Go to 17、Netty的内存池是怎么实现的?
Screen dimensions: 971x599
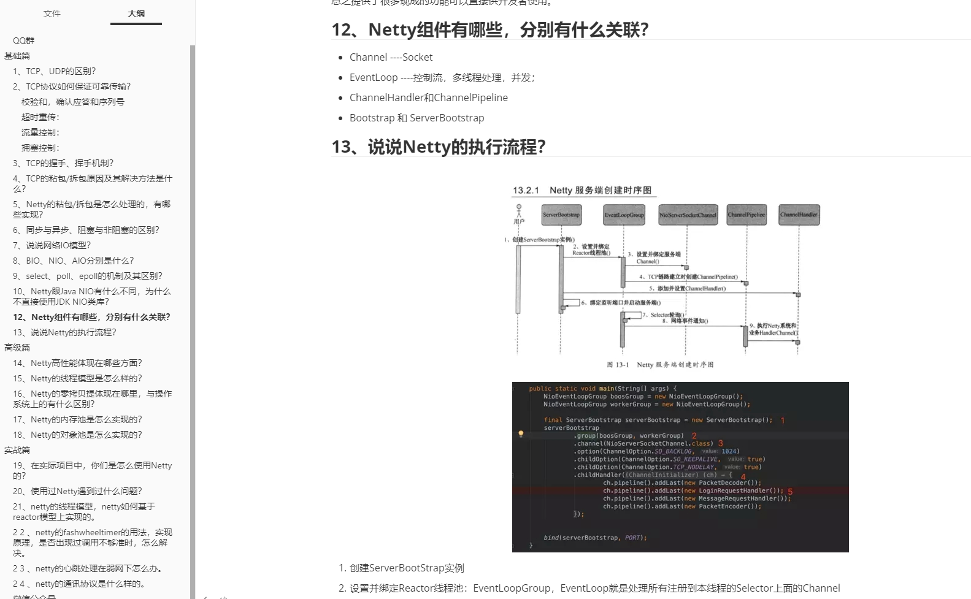tap(77, 419)
